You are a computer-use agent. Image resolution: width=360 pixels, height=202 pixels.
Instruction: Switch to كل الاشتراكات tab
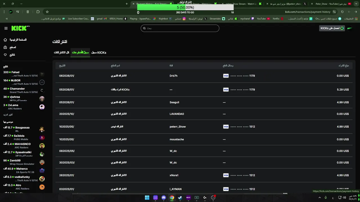pyautogui.click(x=62, y=52)
